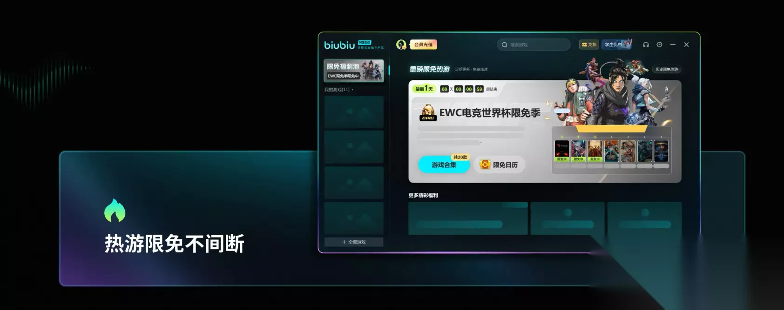The image size is (784, 310).
Task: Open 历史限免热游 history
Action: [x=667, y=69]
